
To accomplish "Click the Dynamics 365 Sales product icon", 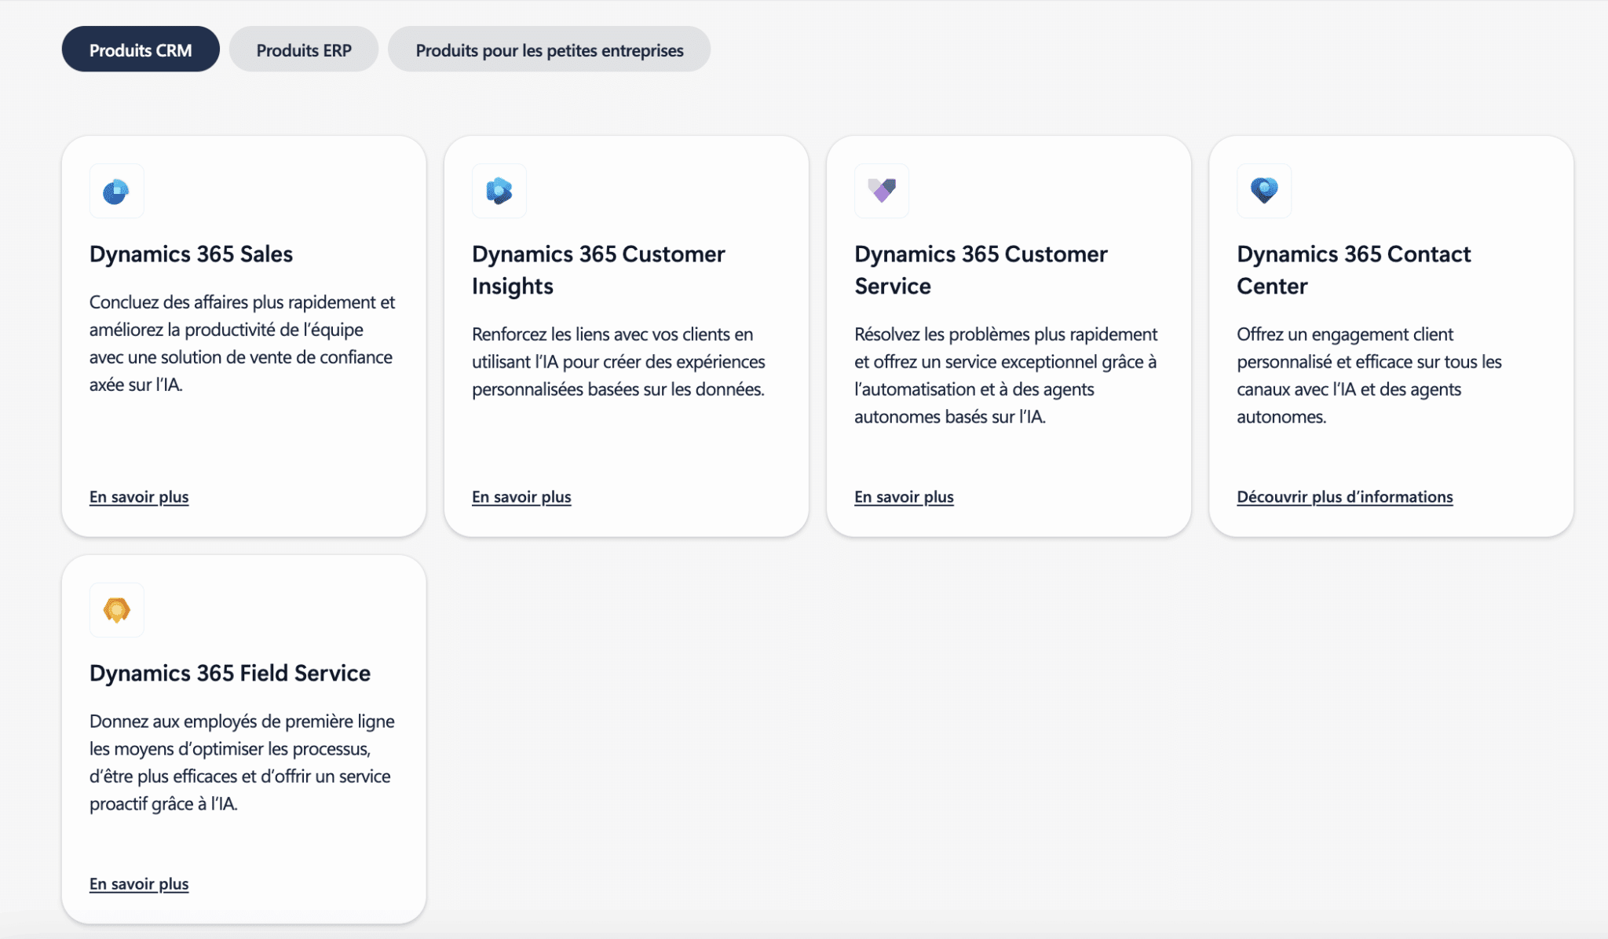I will coord(116,191).
